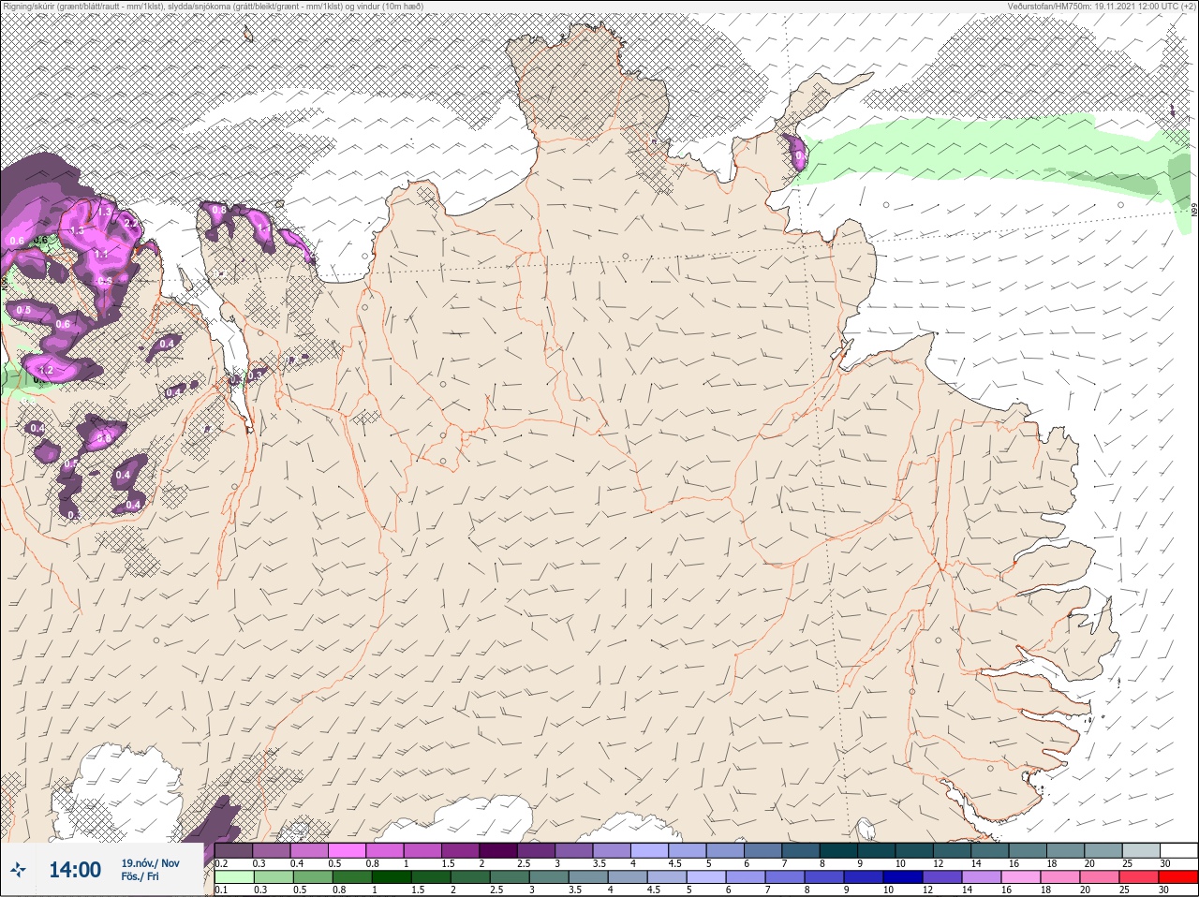The height and width of the screenshot is (897, 1199).
Task: Click the '0.1' label on rain legend
Action: [x=221, y=890]
